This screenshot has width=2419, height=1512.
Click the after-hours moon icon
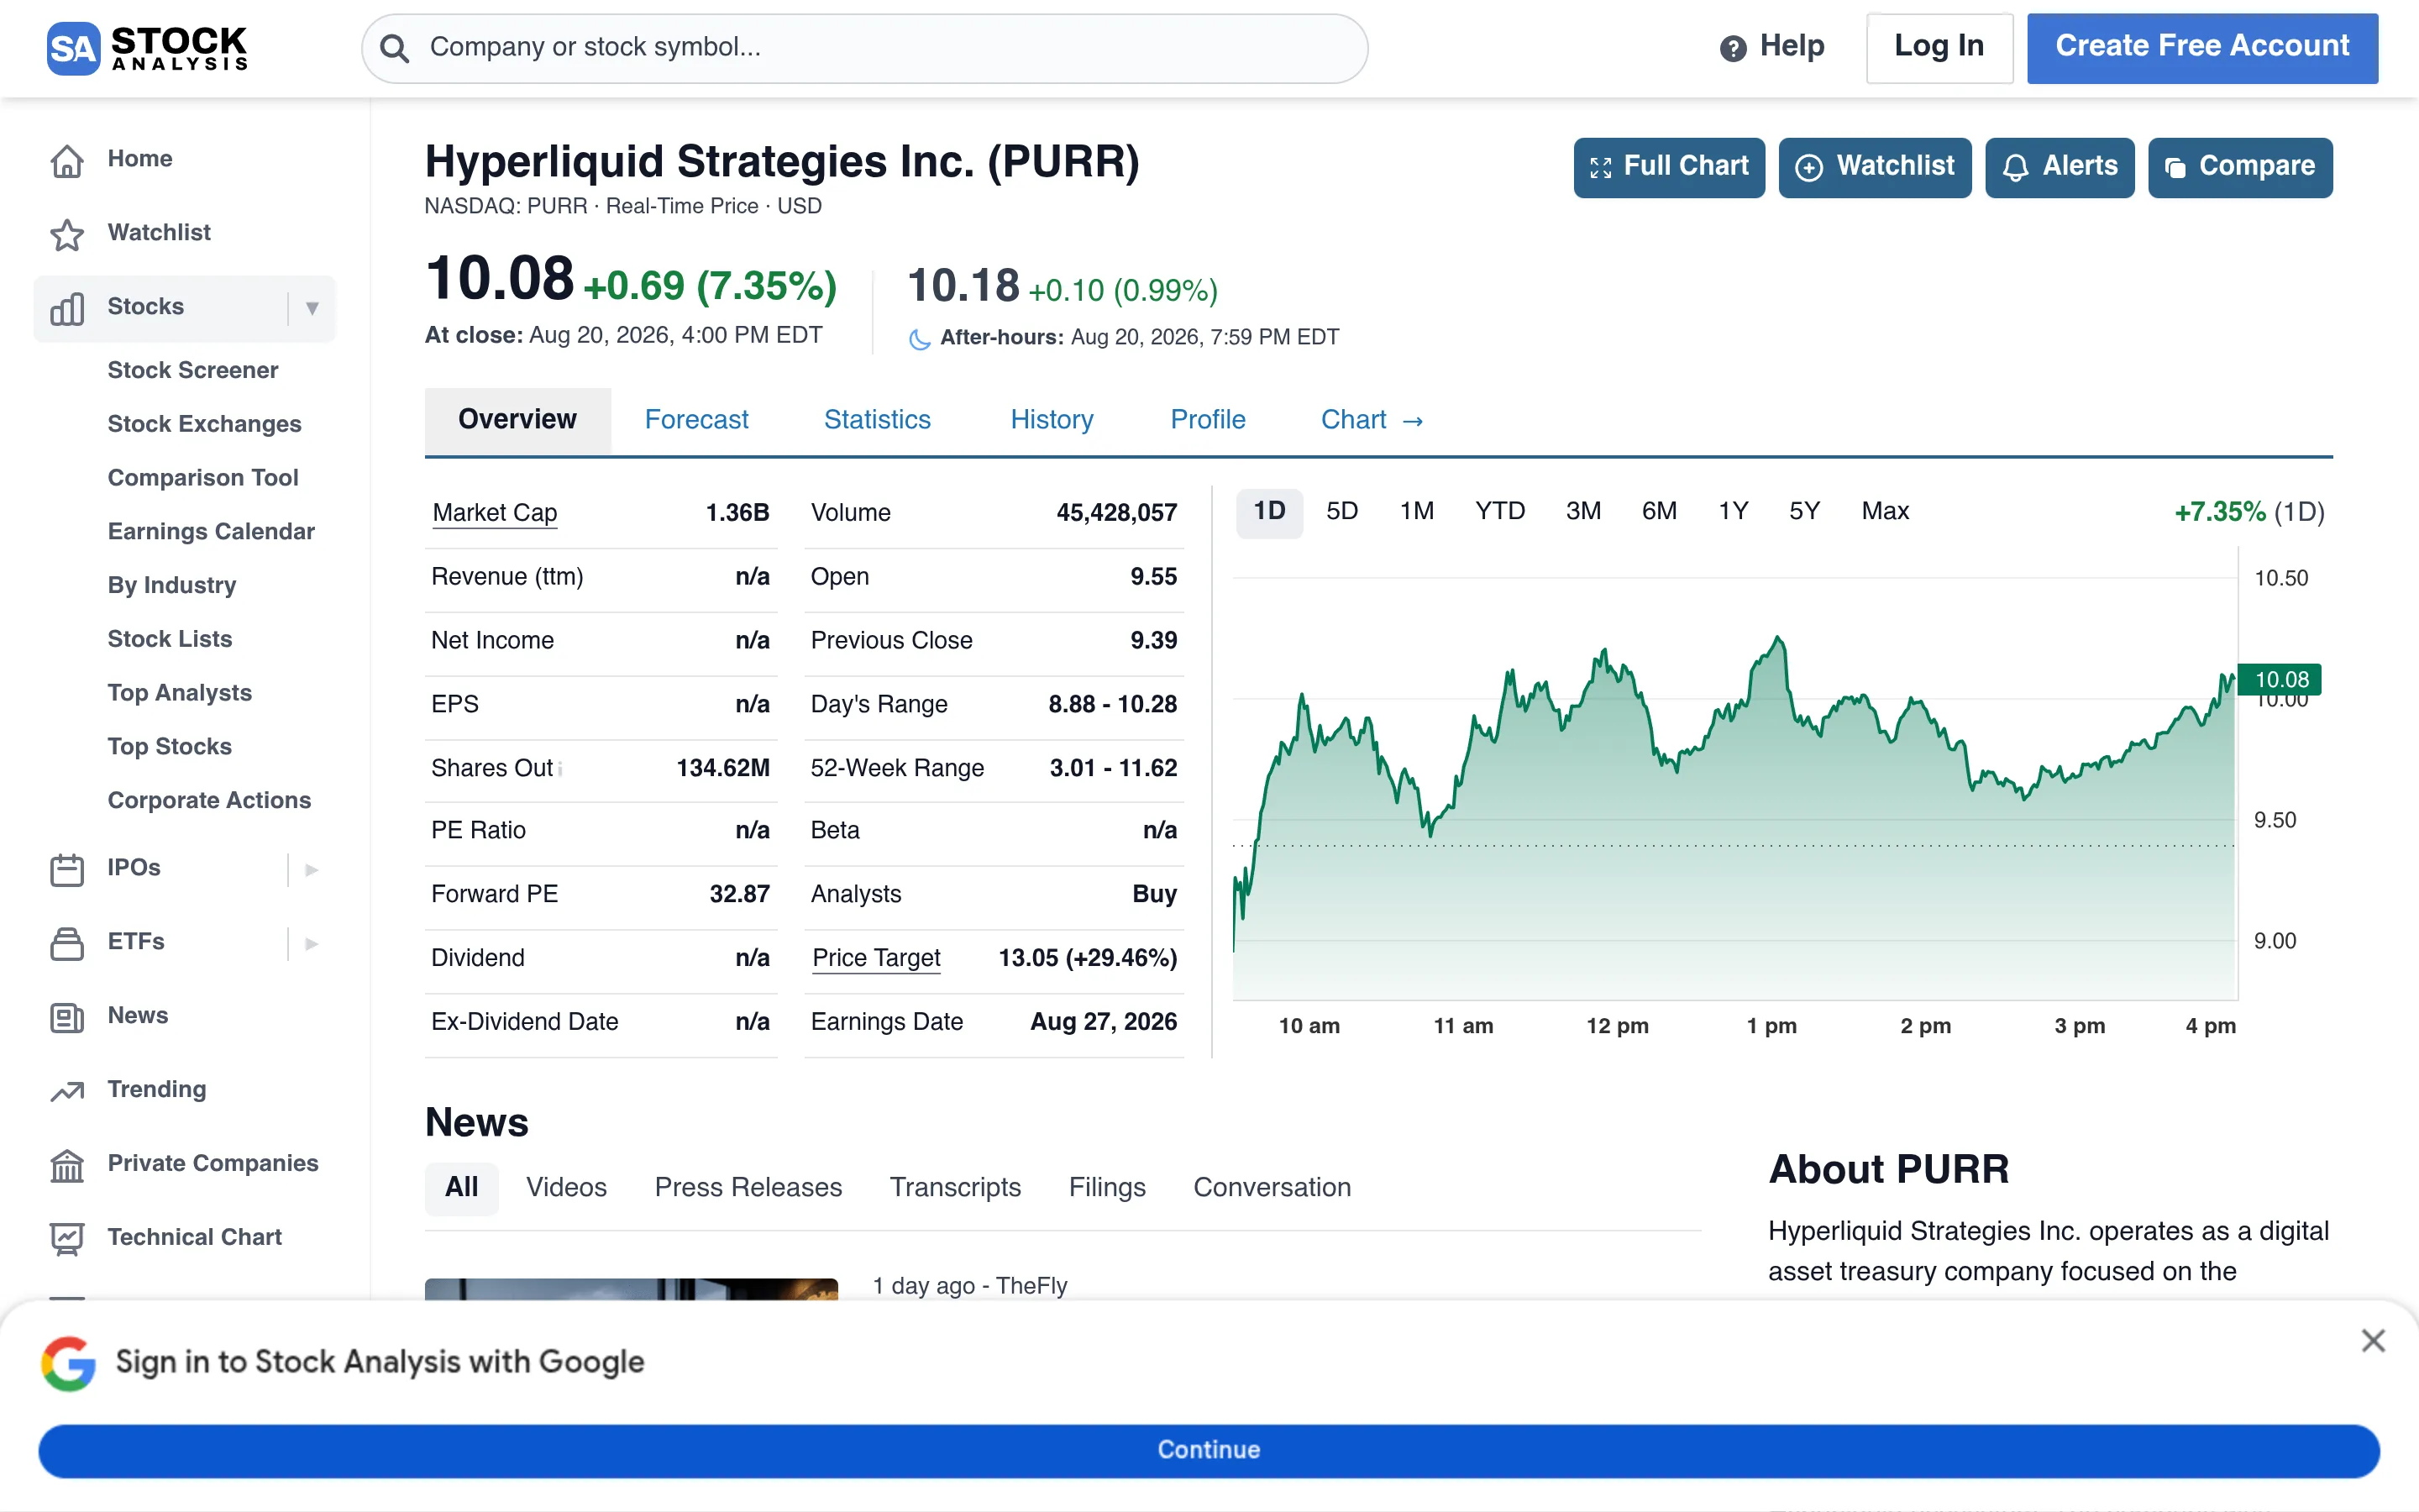[919, 339]
